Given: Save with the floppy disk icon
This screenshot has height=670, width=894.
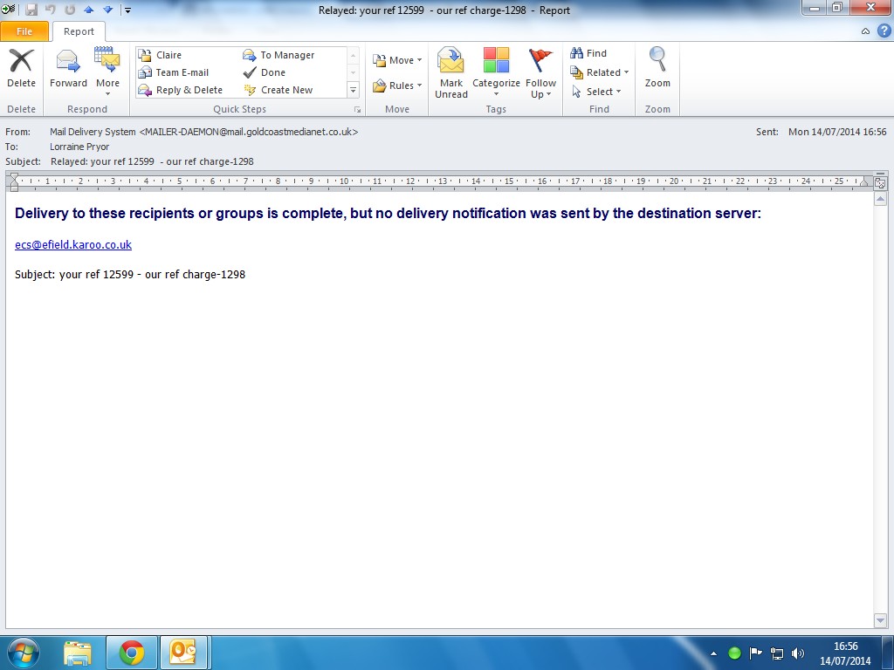Looking at the screenshot, I should [x=31, y=10].
